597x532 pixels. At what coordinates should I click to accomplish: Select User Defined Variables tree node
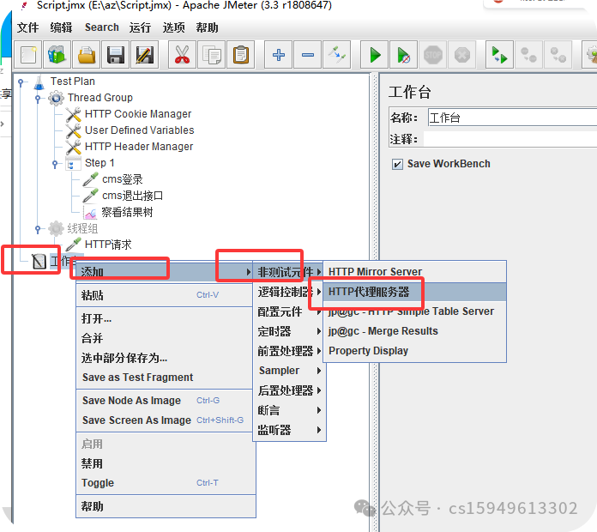[x=139, y=130]
